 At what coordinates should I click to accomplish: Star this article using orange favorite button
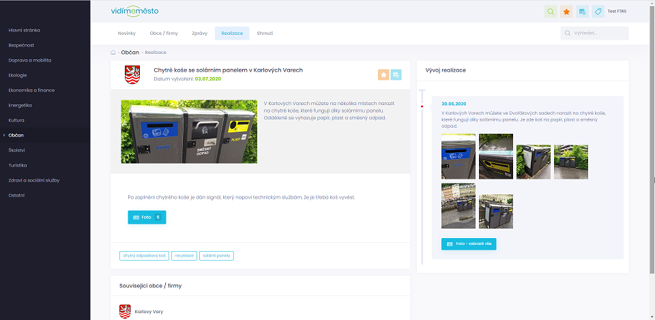(383, 75)
